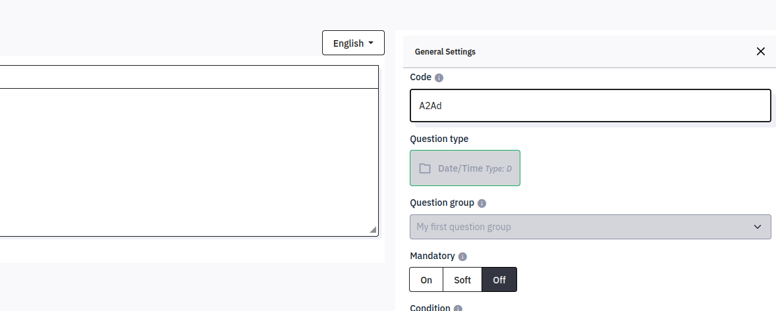Open the Date/Time question type selector

pyautogui.click(x=465, y=168)
